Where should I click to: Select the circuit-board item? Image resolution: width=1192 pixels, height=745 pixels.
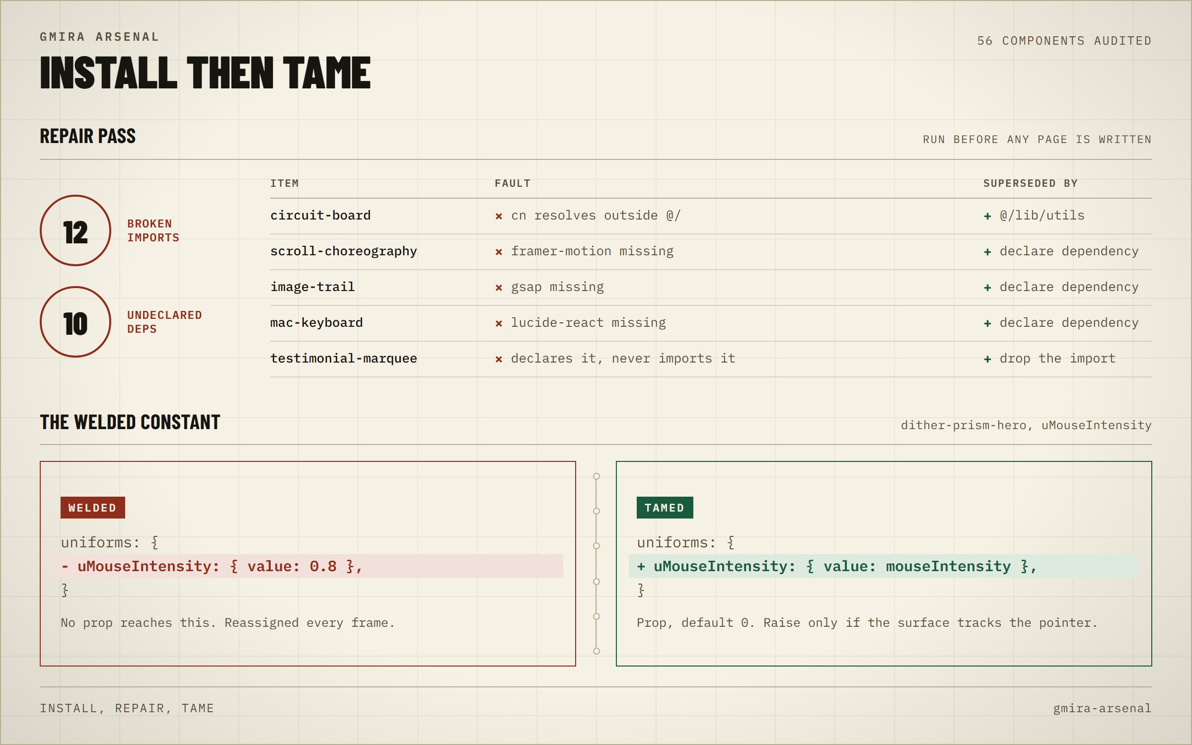(x=320, y=216)
